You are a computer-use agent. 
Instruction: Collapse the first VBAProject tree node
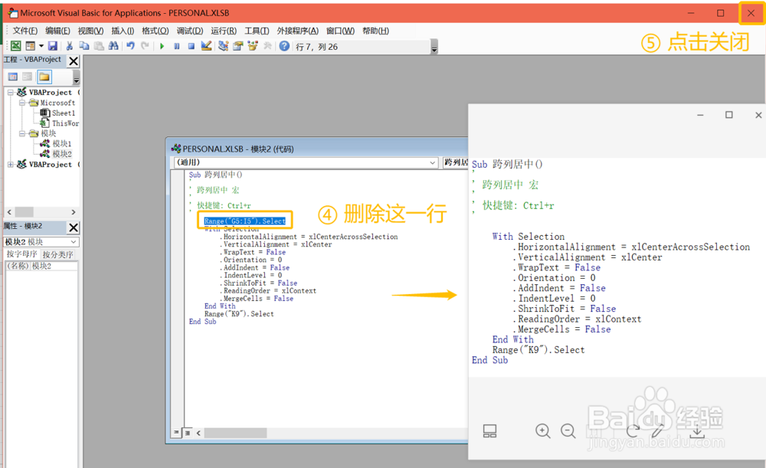pyautogui.click(x=10, y=93)
